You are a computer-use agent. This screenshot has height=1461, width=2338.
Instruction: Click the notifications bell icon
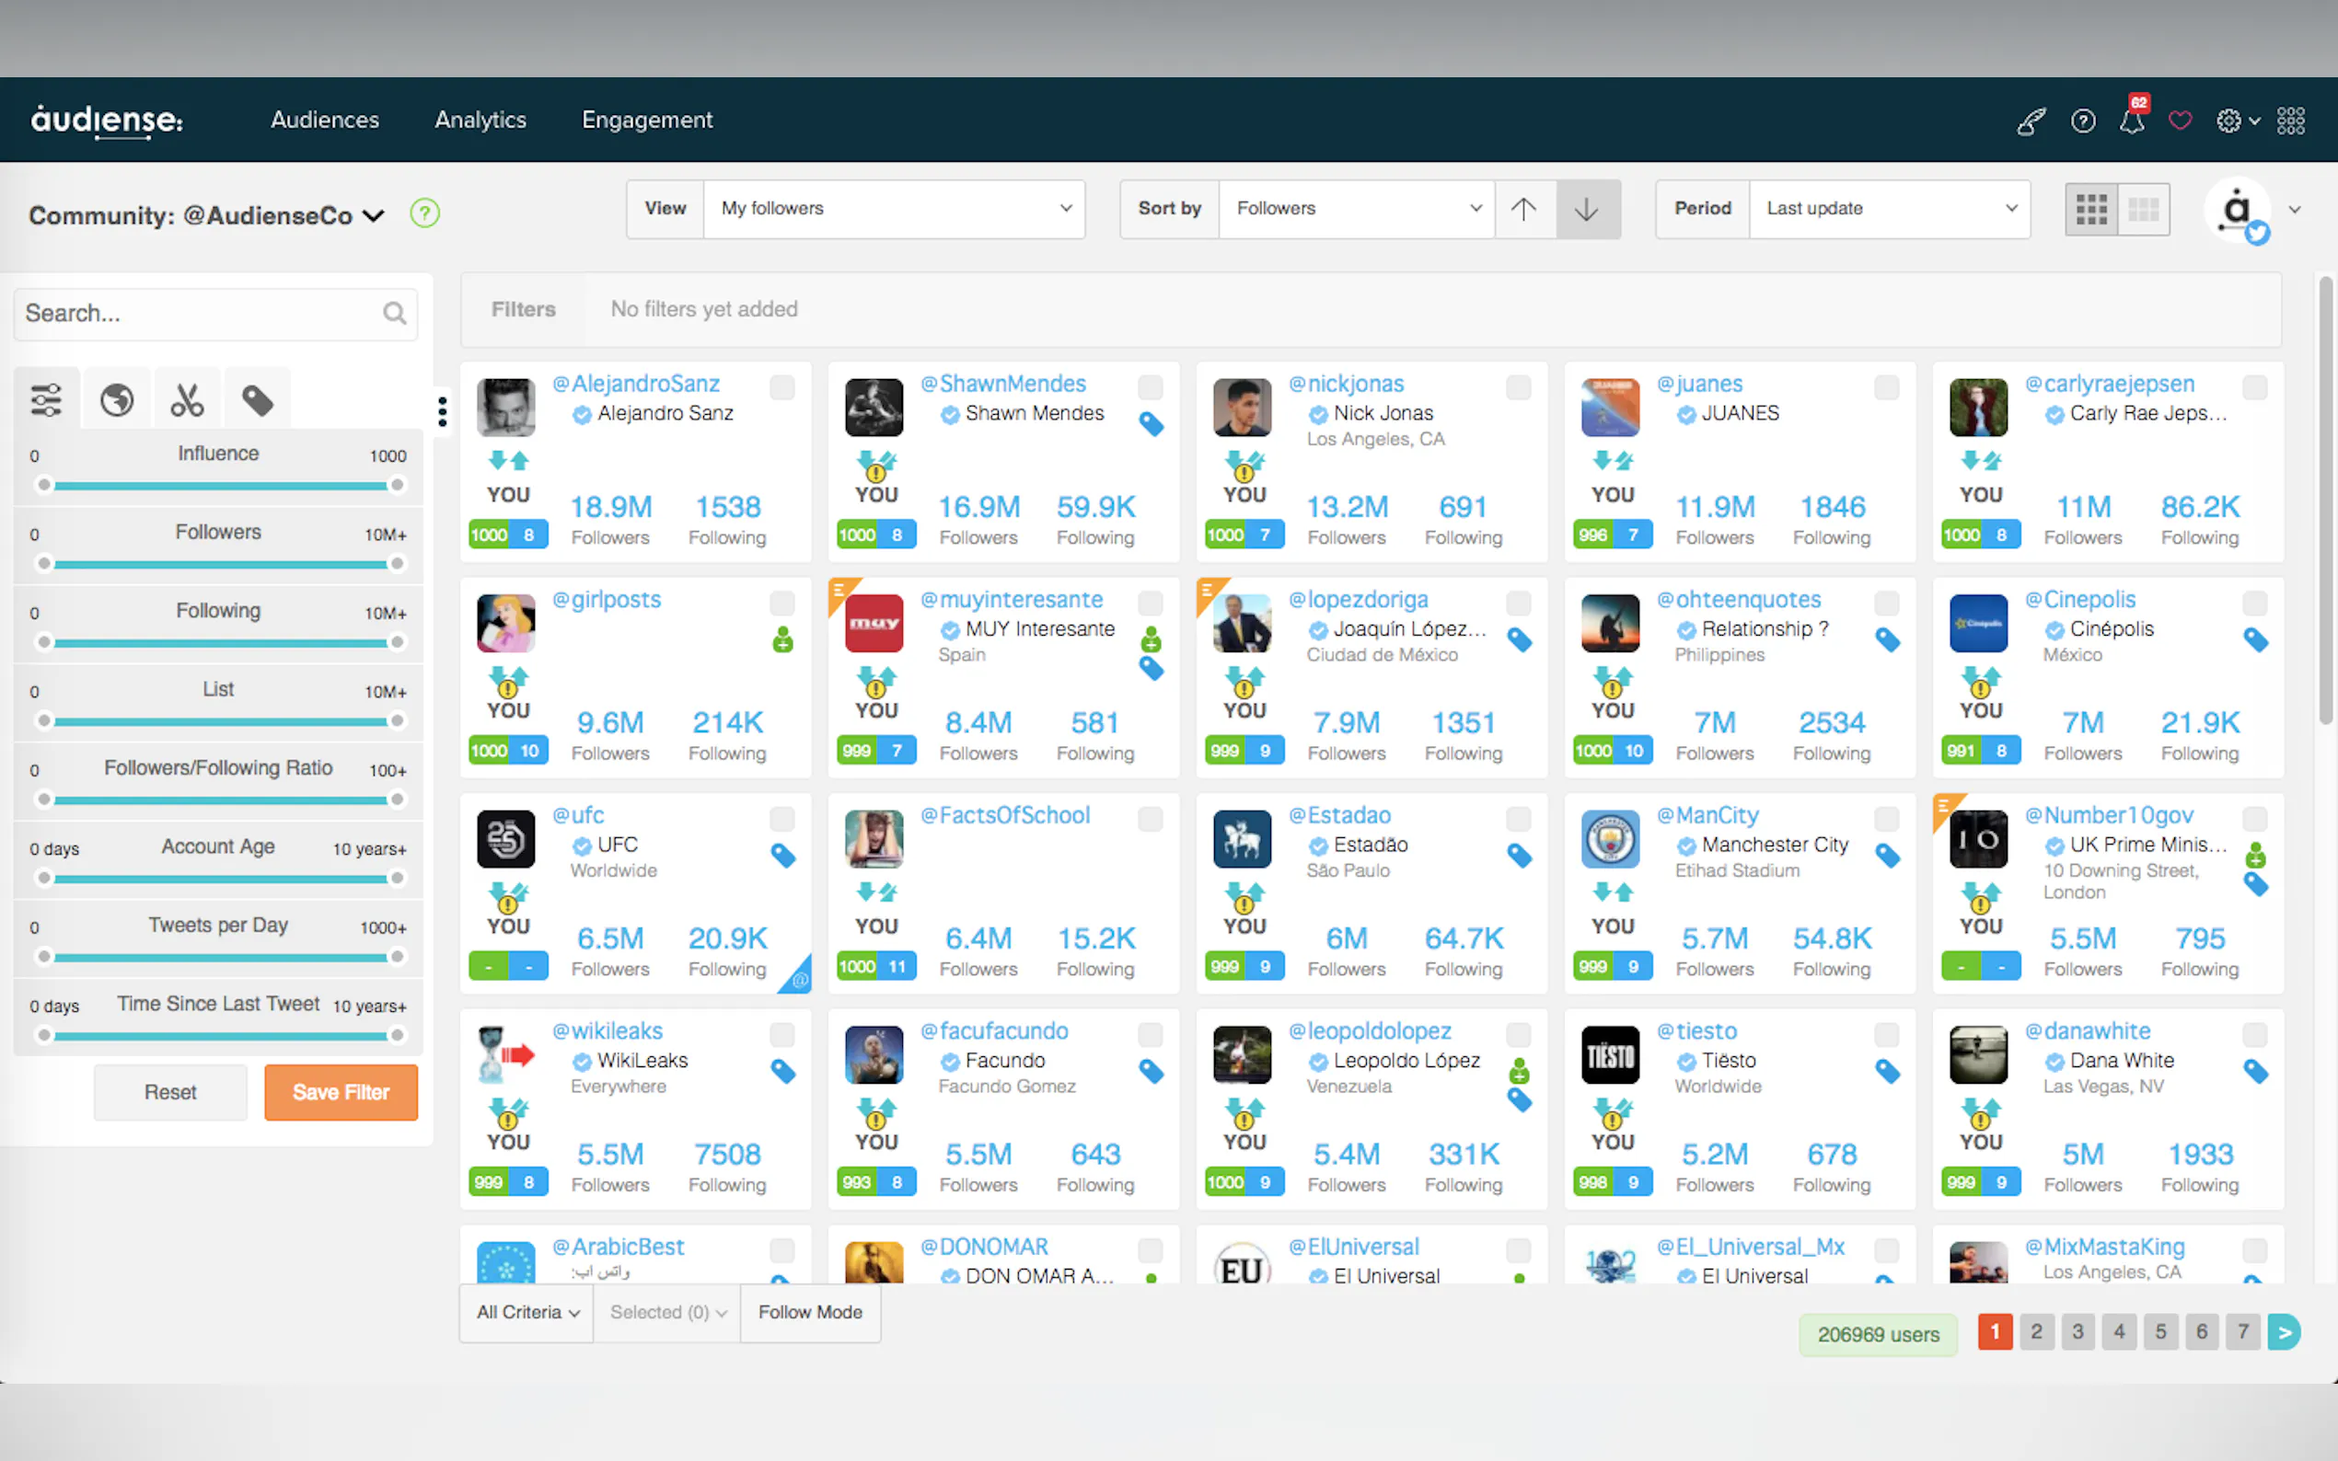(2131, 121)
